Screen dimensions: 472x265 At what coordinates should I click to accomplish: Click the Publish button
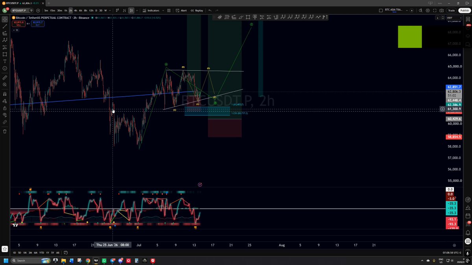(x=464, y=11)
